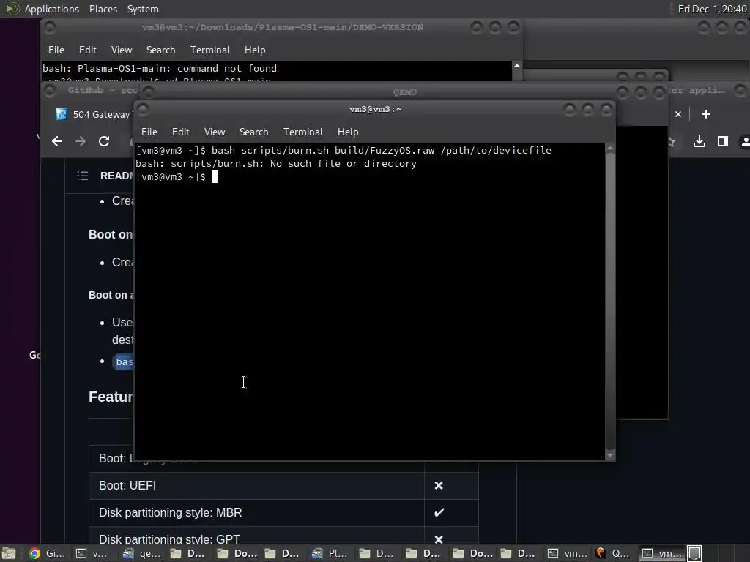Open Edit menu in DEMO-VERSION terminal
Image resolution: width=750 pixels, height=562 pixels.
pyautogui.click(x=88, y=50)
